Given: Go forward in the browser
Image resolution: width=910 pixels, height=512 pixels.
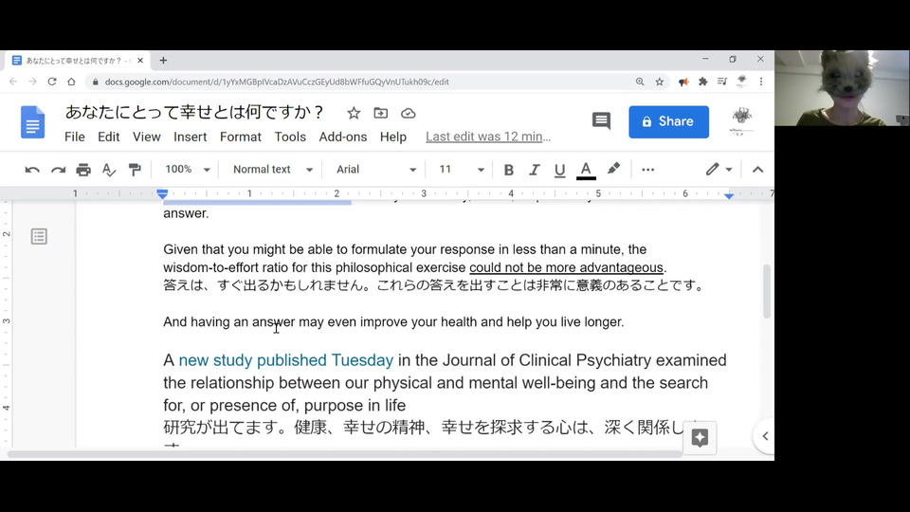Looking at the screenshot, I should (32, 82).
